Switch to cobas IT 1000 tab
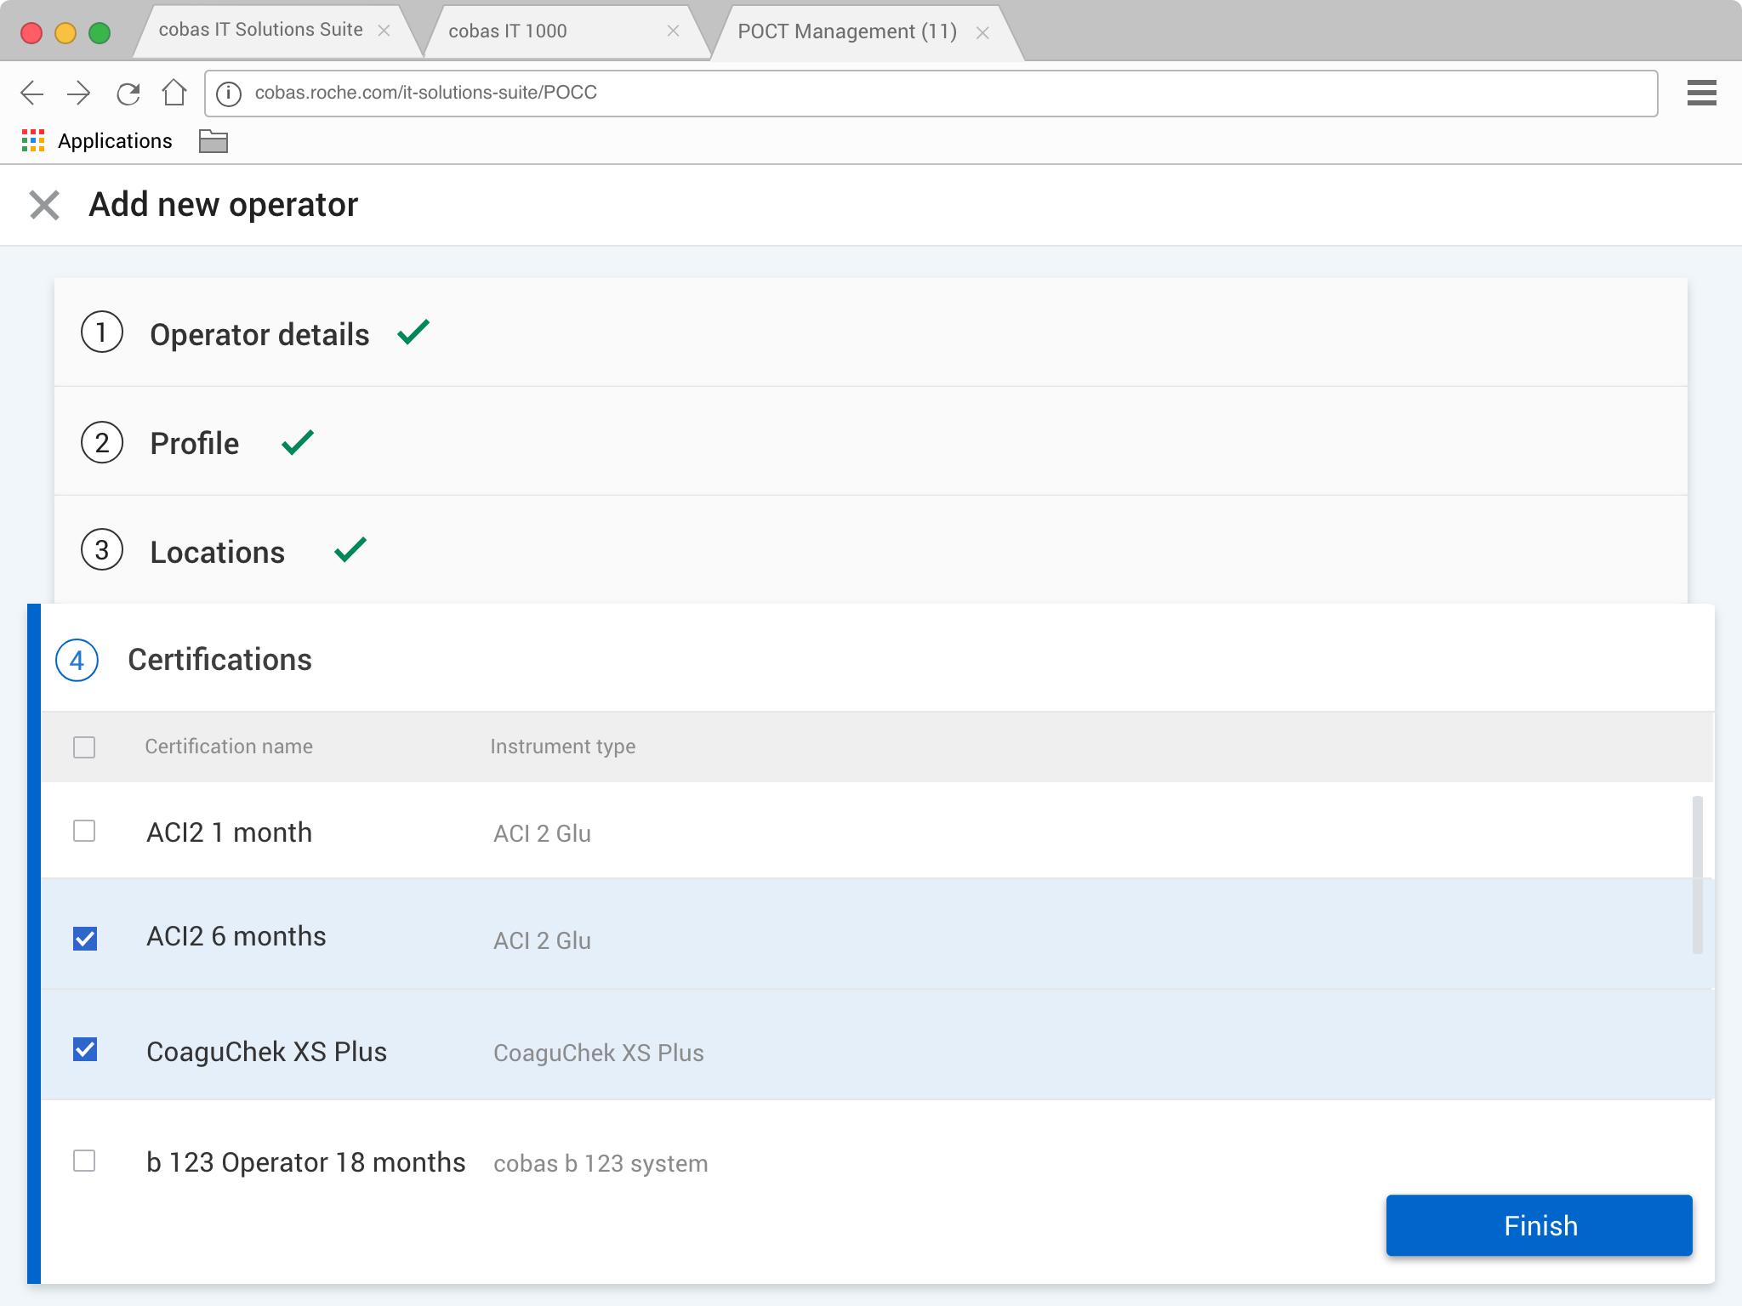Screen dimensions: 1742x1306 click(508, 31)
